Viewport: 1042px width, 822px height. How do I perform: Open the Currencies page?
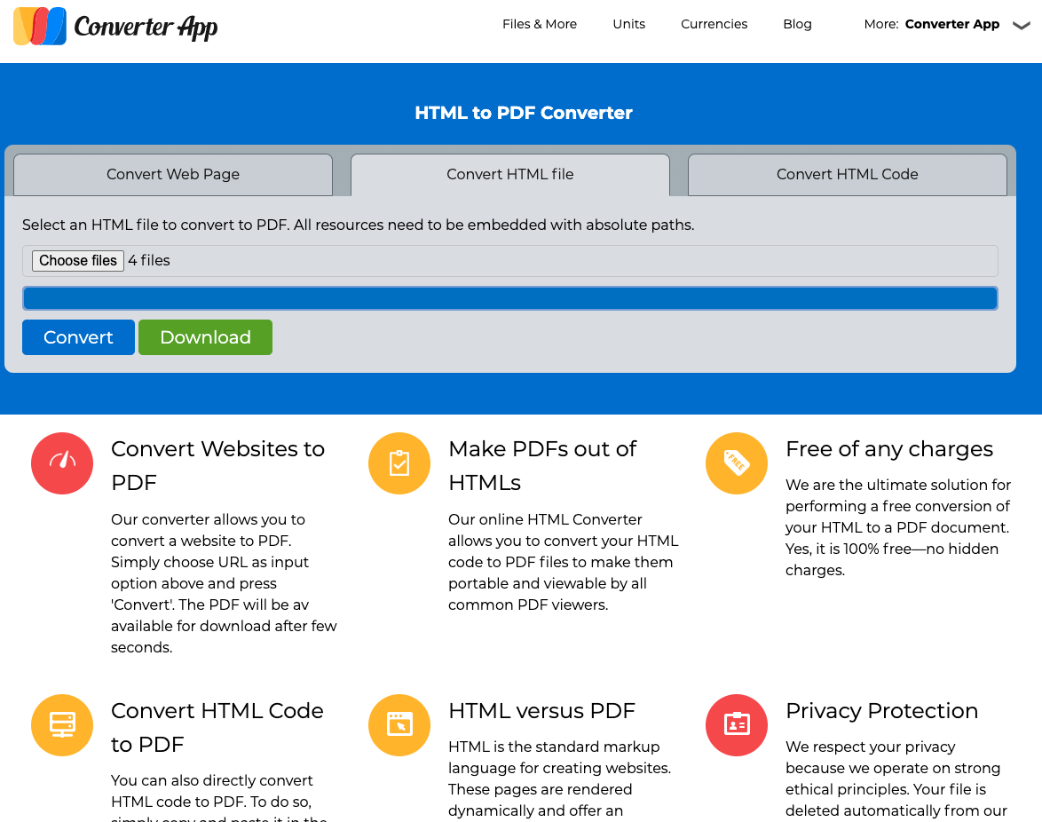[x=714, y=24]
